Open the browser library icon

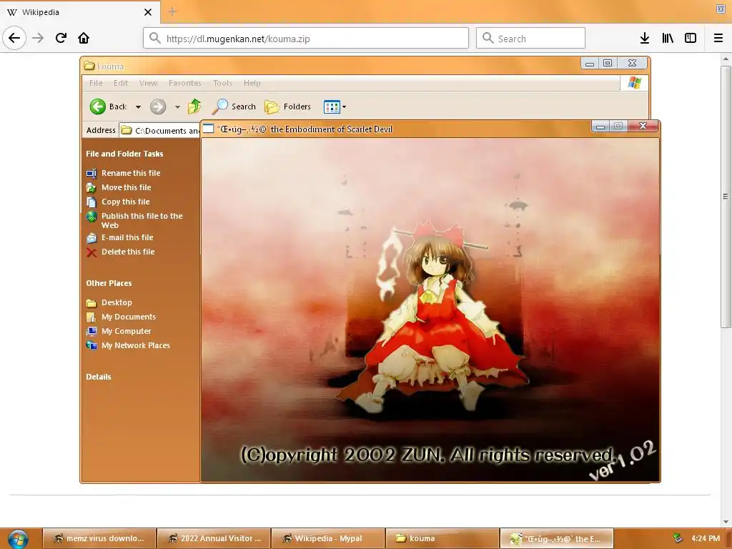[668, 39]
